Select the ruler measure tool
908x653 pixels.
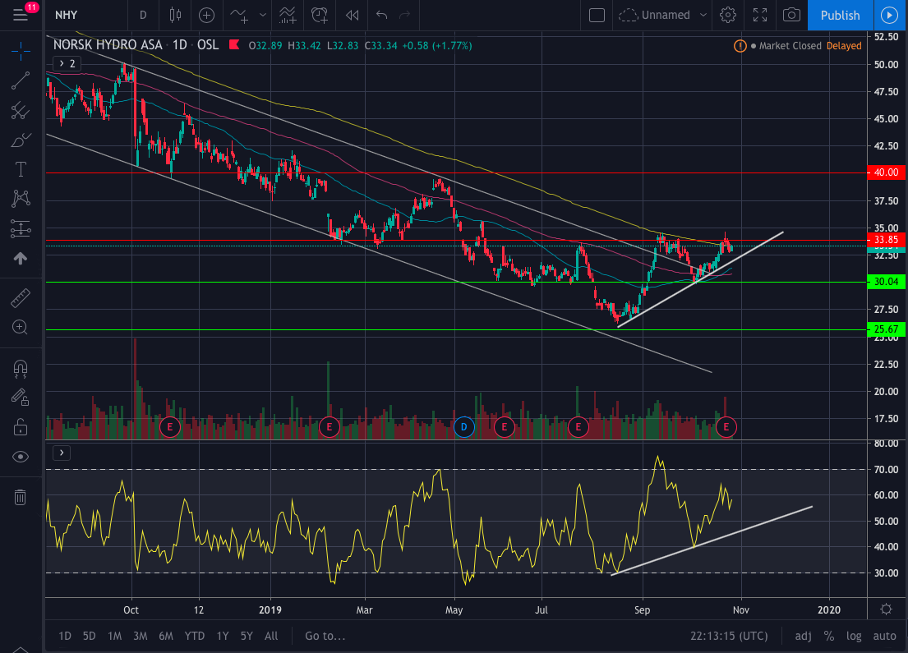point(21,298)
